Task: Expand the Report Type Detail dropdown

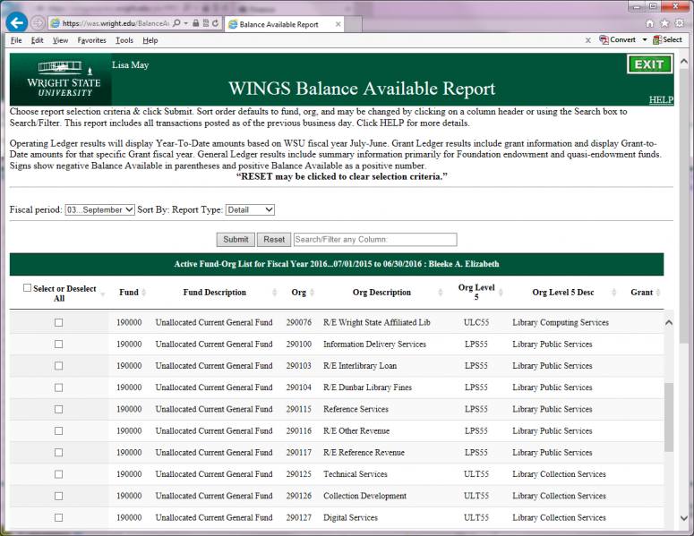Action: [x=250, y=209]
